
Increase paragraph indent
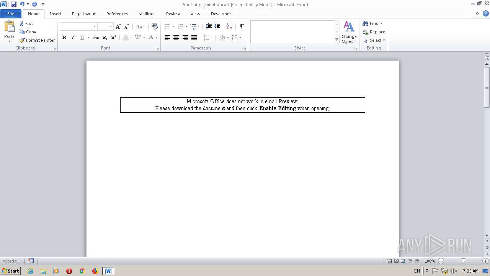(x=217, y=26)
